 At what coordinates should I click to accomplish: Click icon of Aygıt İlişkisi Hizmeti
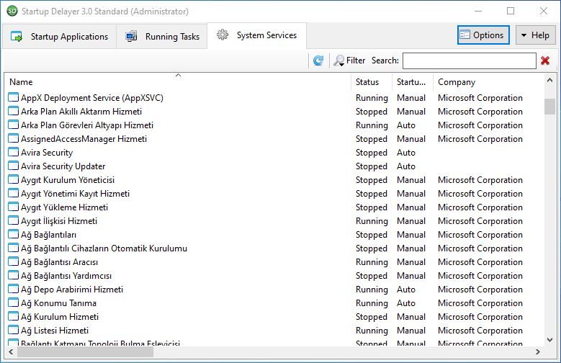13,220
